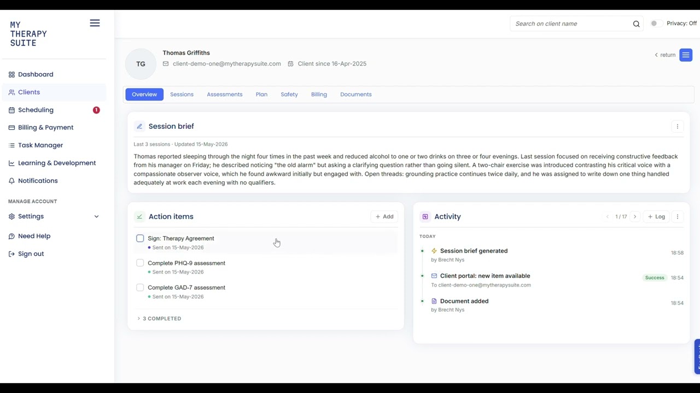Open the Plan tab

pos(261,94)
